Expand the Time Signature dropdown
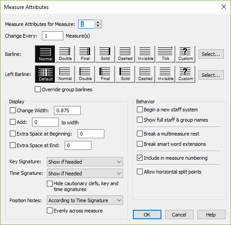 (x=85, y=173)
